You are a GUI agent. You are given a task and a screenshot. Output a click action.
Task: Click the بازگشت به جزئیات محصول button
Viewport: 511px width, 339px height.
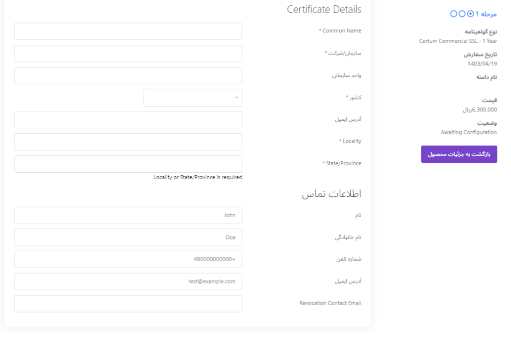(x=459, y=154)
